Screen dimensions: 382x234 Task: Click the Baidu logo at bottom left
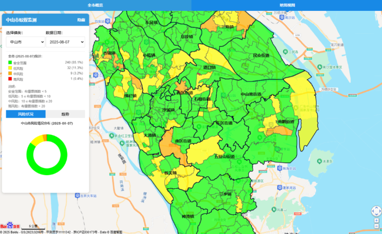[x=10, y=225]
